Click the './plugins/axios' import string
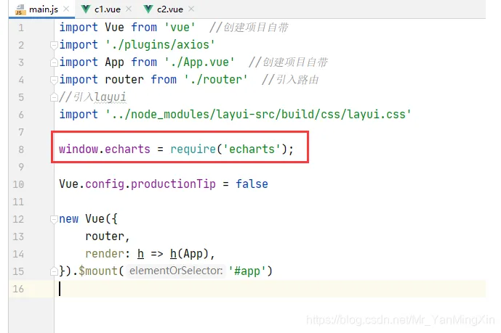Viewport: 501px width, 333px height. tap(160, 45)
